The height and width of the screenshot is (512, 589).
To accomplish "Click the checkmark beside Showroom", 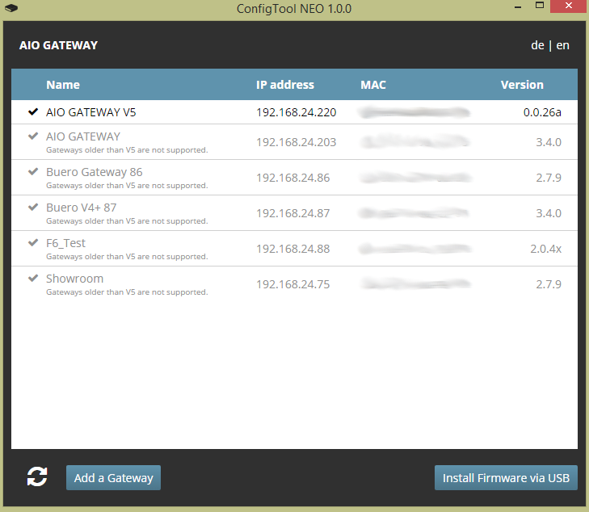I will pyautogui.click(x=33, y=279).
